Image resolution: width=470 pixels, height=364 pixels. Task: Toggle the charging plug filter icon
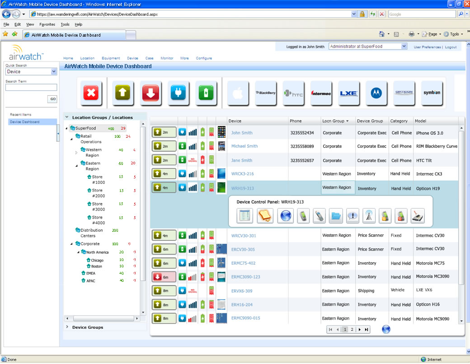point(179,93)
